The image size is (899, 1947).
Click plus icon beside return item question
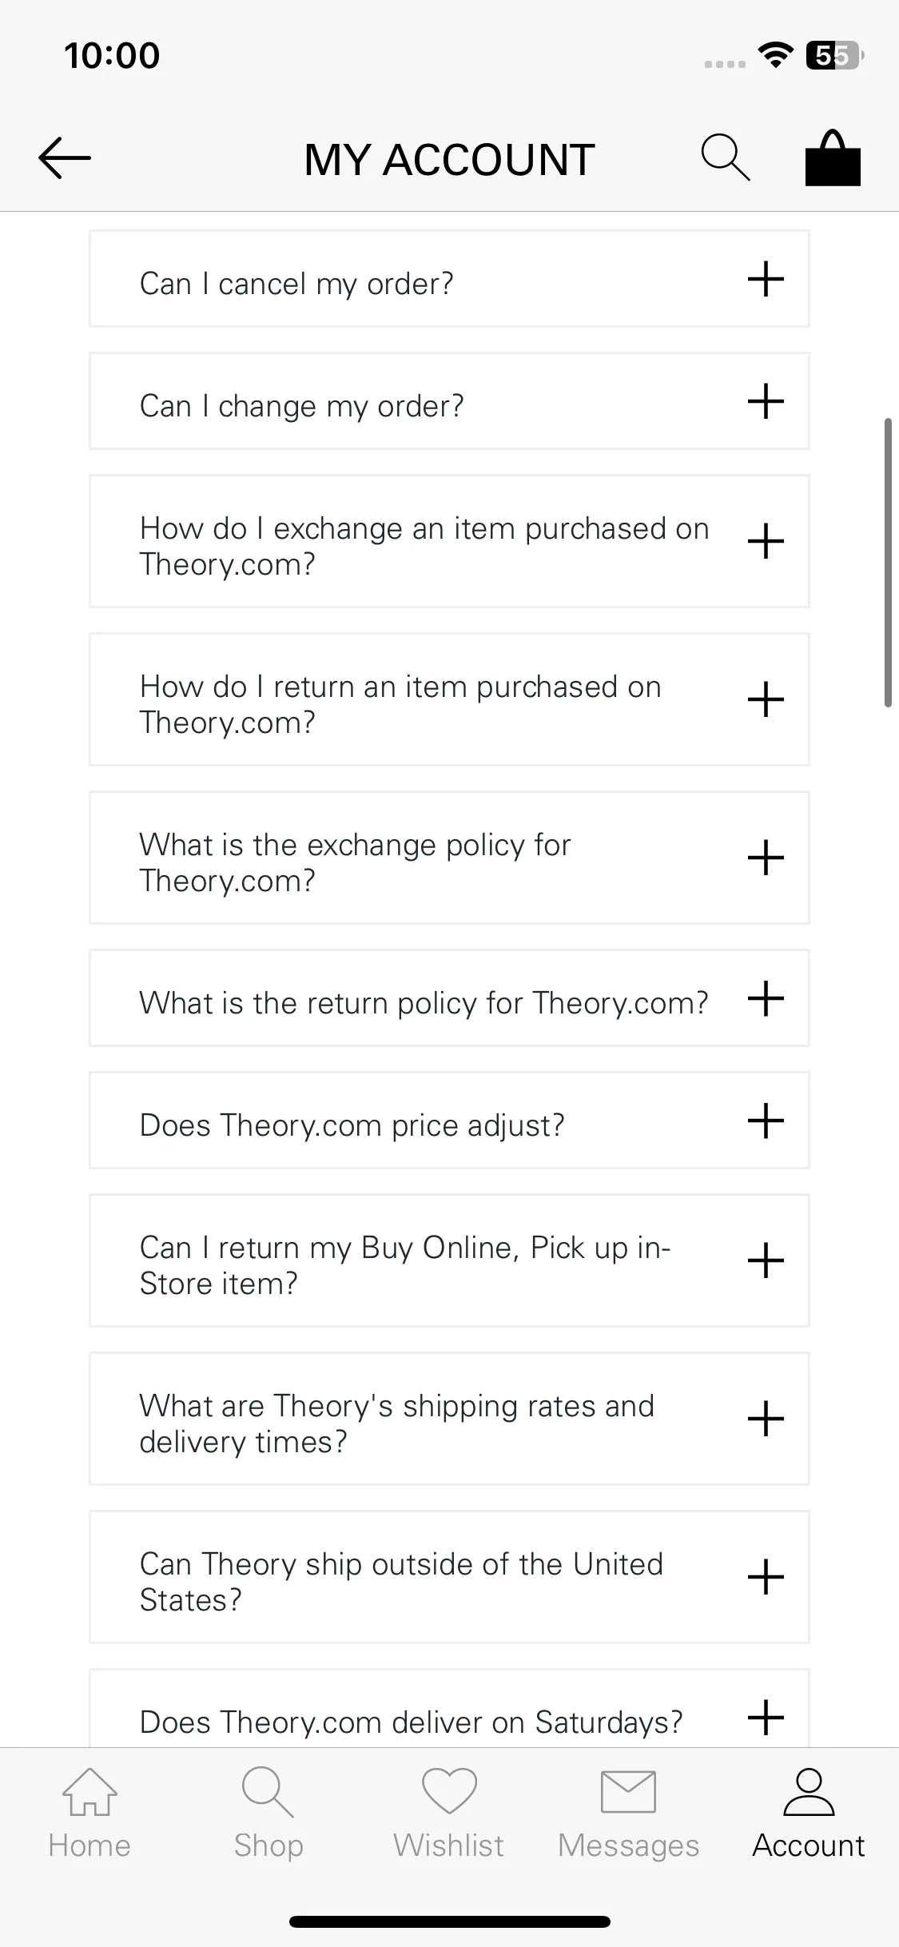pyautogui.click(x=766, y=699)
